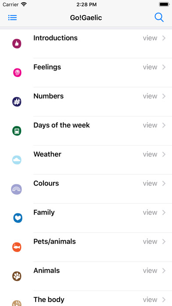
Task: Open the Days of the week category
Action: point(86,131)
